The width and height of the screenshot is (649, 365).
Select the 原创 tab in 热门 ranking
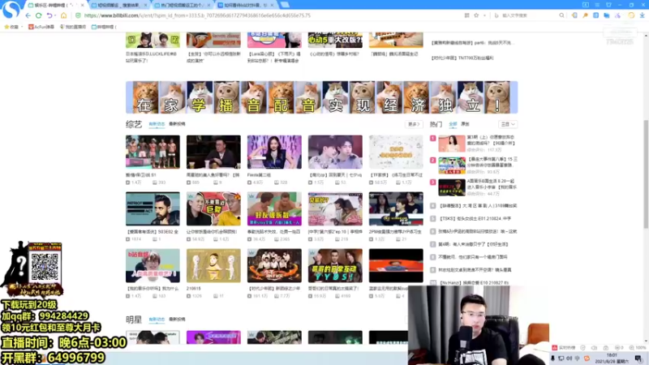pos(465,124)
